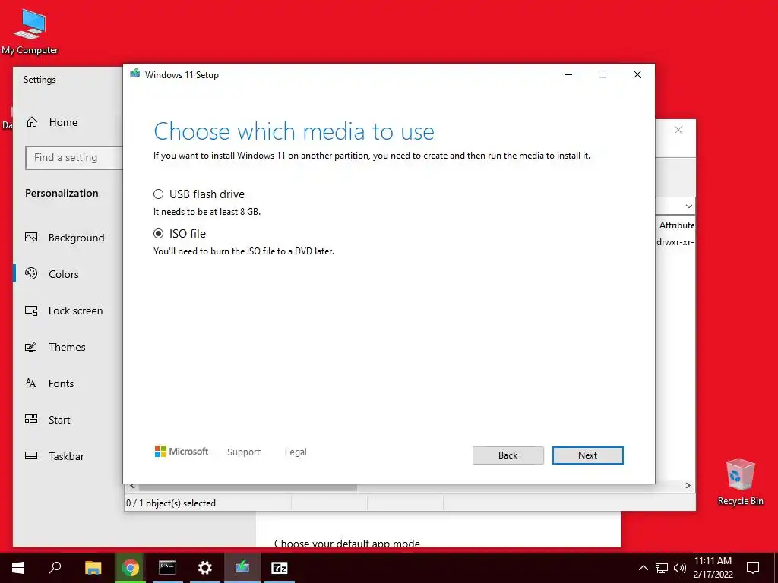Click the Lock screen icon

pyautogui.click(x=31, y=310)
